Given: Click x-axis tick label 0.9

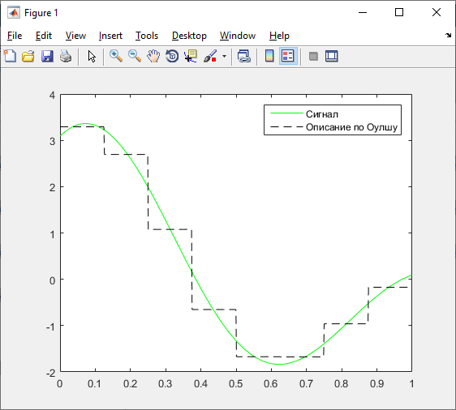Looking at the screenshot, I should (x=377, y=384).
